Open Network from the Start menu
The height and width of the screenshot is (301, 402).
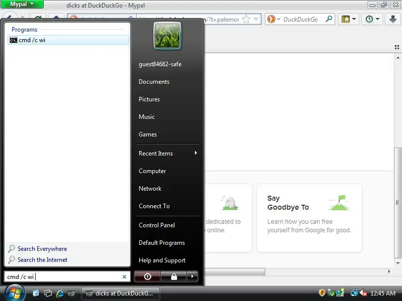click(150, 189)
